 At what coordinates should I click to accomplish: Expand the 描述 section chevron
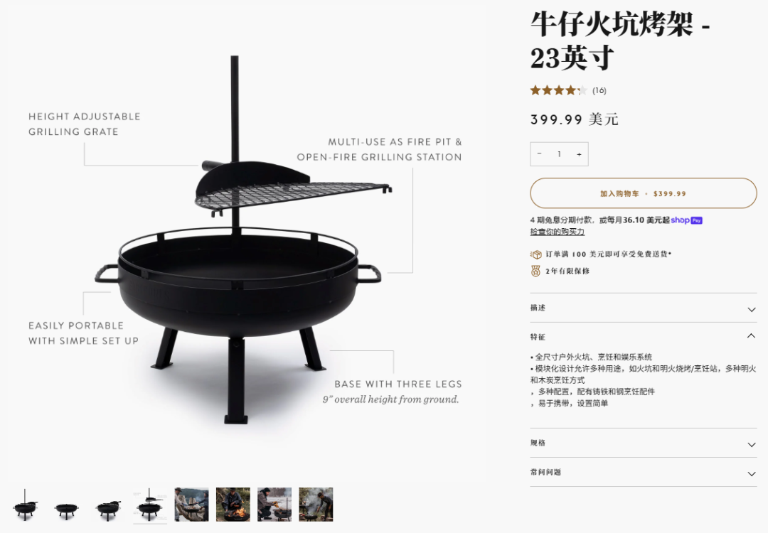click(752, 309)
